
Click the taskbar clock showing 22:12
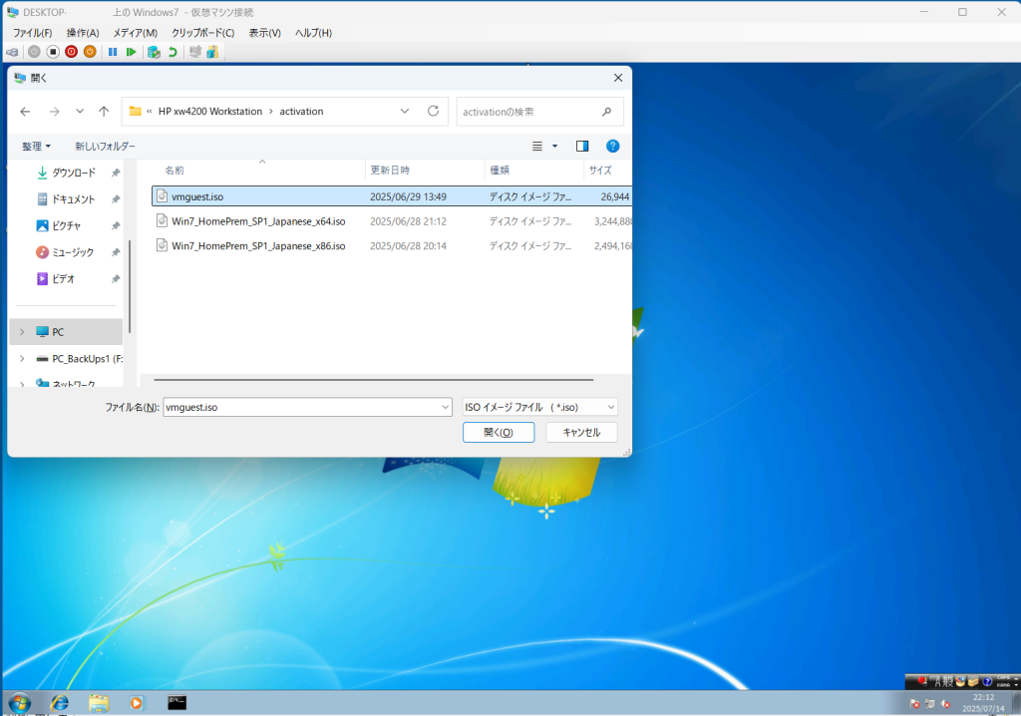click(x=983, y=703)
